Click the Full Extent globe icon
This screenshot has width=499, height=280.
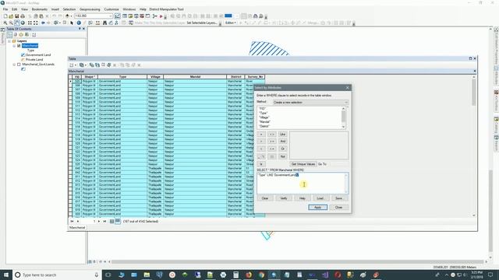(x=23, y=23)
